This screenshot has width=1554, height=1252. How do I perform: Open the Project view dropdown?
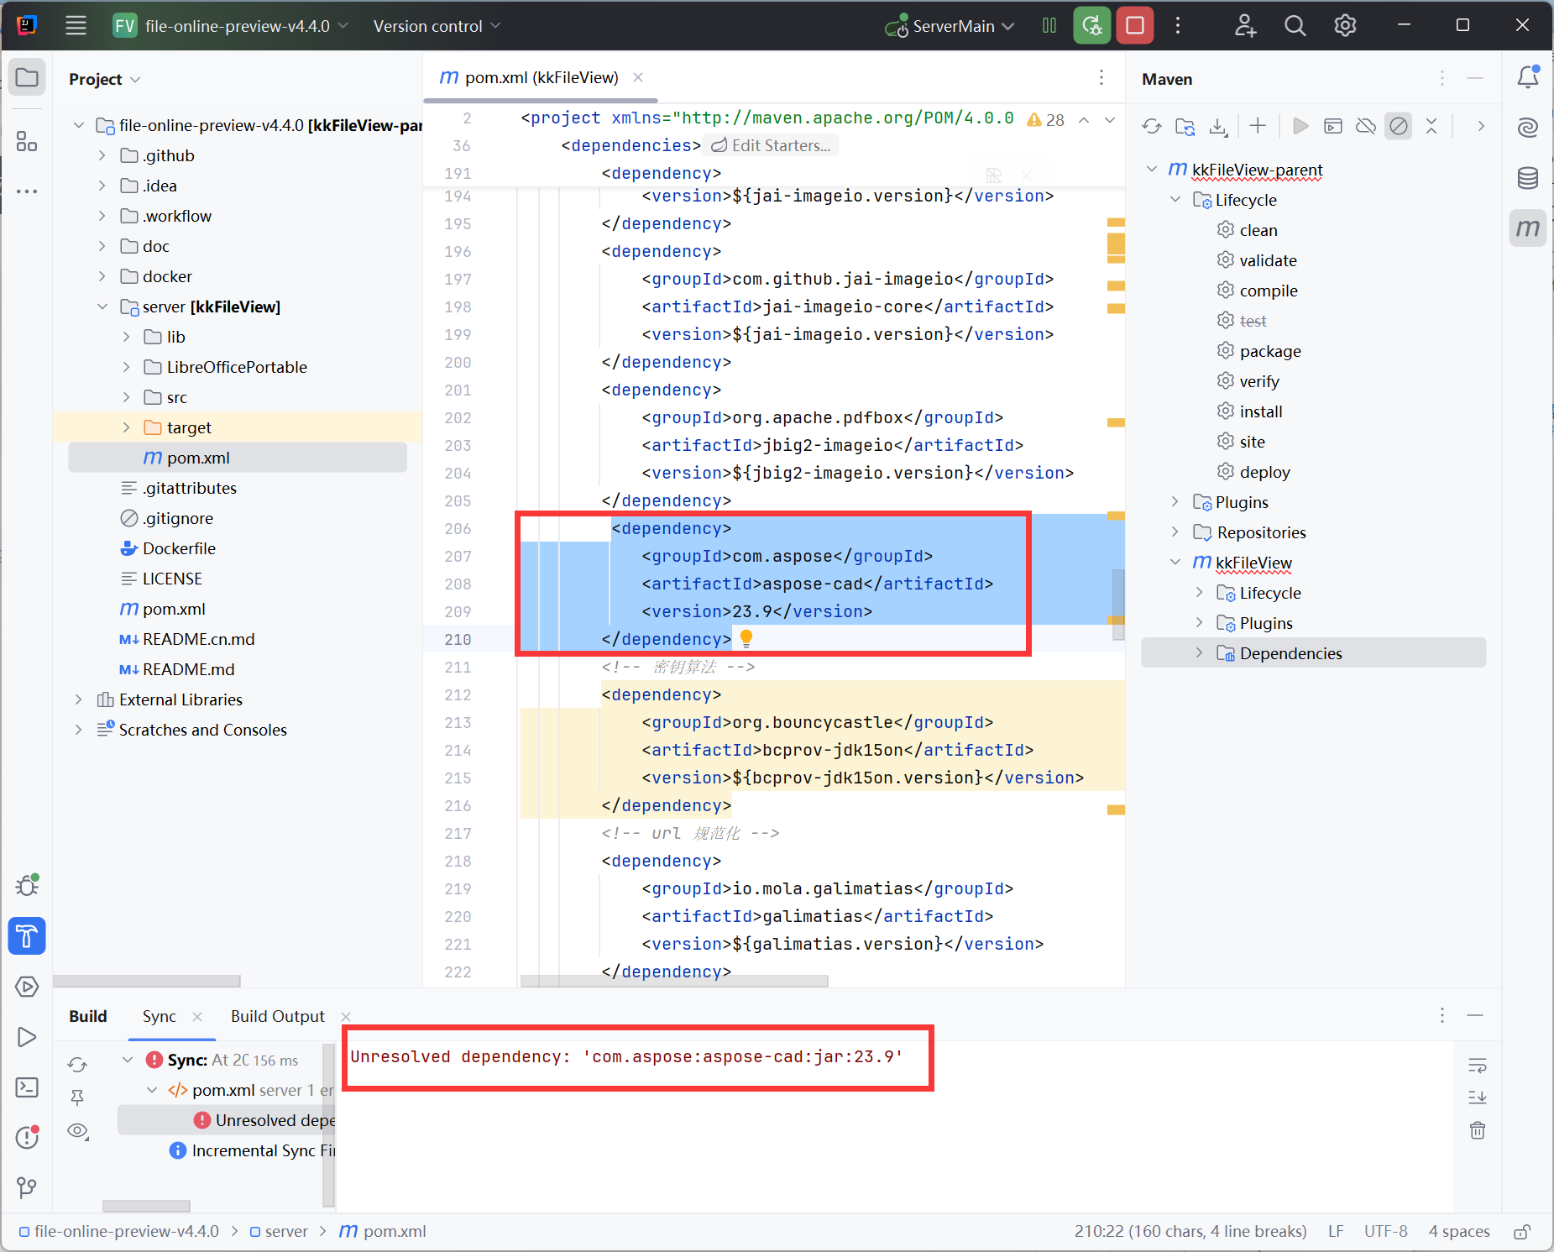tap(104, 79)
